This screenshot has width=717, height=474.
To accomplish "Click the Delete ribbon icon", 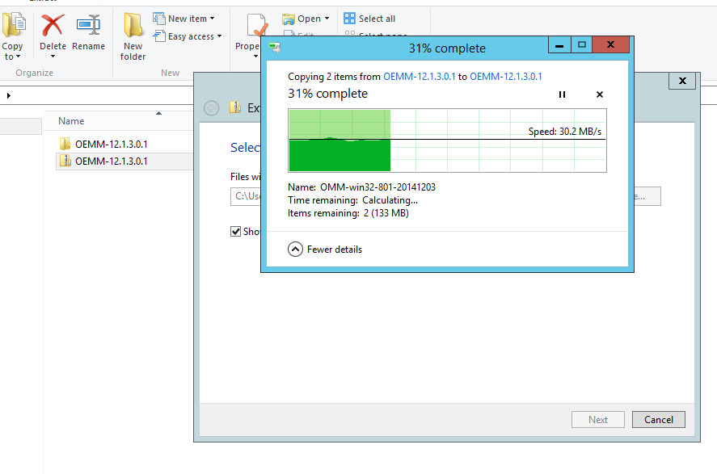I will coord(53,25).
